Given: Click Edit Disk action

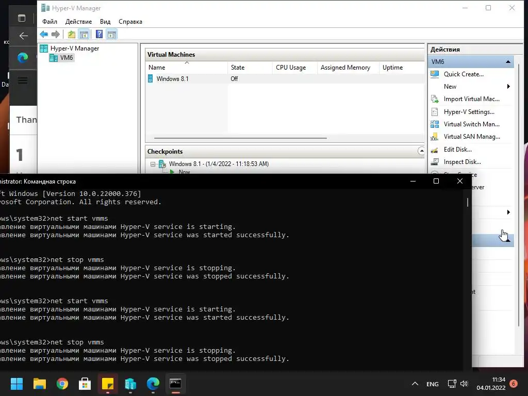Looking at the screenshot, I should (458, 150).
